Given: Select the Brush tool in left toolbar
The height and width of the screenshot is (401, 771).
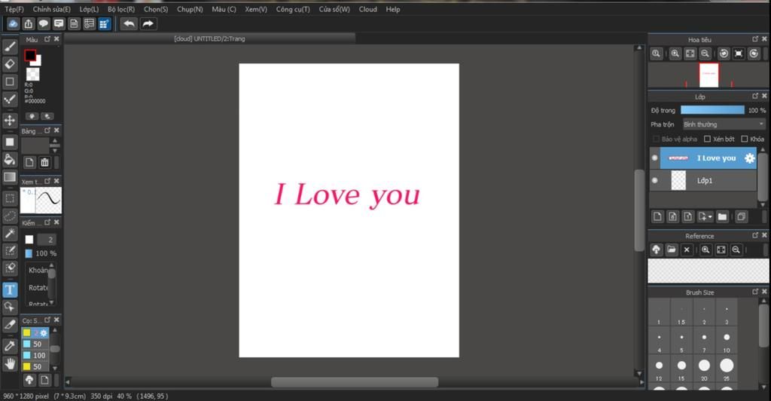Looking at the screenshot, I should pyautogui.click(x=10, y=46).
